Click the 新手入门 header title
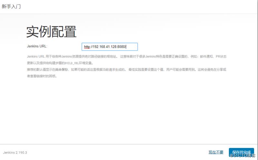Image resolution: width=258 pixels, height=160 pixels. 11,6
